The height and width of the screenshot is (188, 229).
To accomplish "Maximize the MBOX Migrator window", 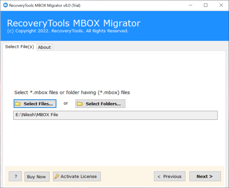I will click(x=206, y=5).
